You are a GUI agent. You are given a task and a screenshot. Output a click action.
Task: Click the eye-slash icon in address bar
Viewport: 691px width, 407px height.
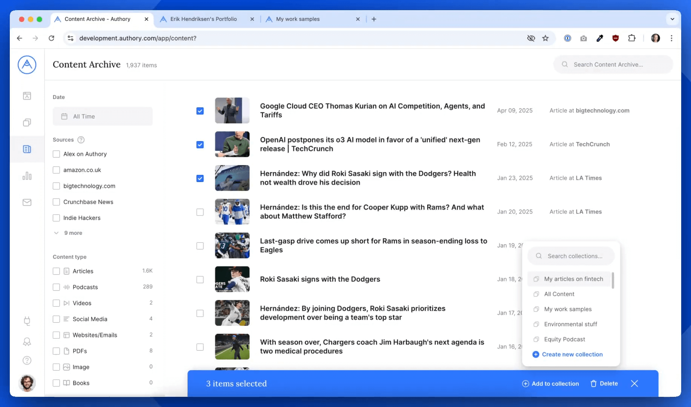tap(531, 38)
